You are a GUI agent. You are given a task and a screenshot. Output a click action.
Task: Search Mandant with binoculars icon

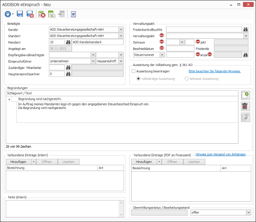pos(68,42)
